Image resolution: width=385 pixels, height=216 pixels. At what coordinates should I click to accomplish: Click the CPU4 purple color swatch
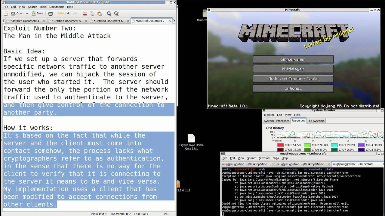[x=362, y=145]
